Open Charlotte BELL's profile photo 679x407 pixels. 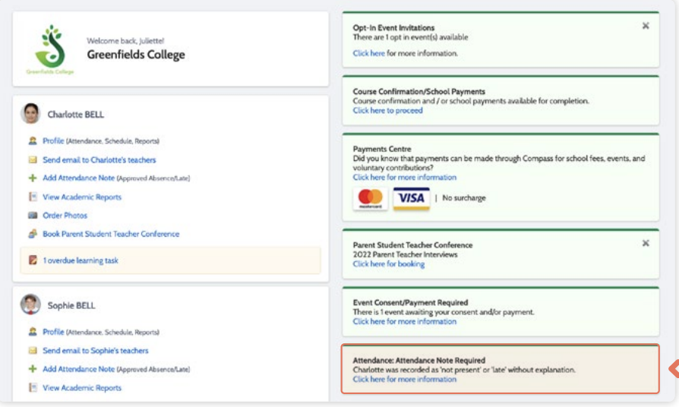pyautogui.click(x=30, y=114)
